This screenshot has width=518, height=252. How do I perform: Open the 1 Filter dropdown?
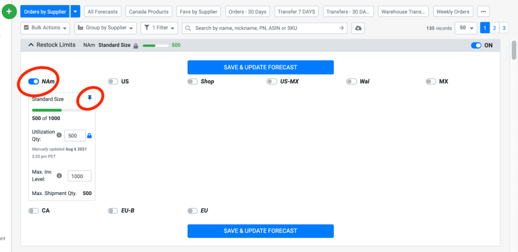159,28
